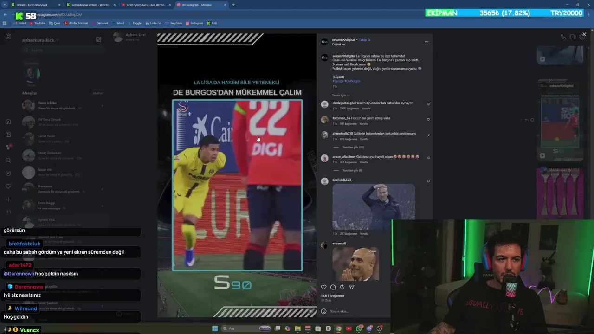This screenshot has width=594, height=334.
Task: Open the YouTube bookmark
Action: 37,23
